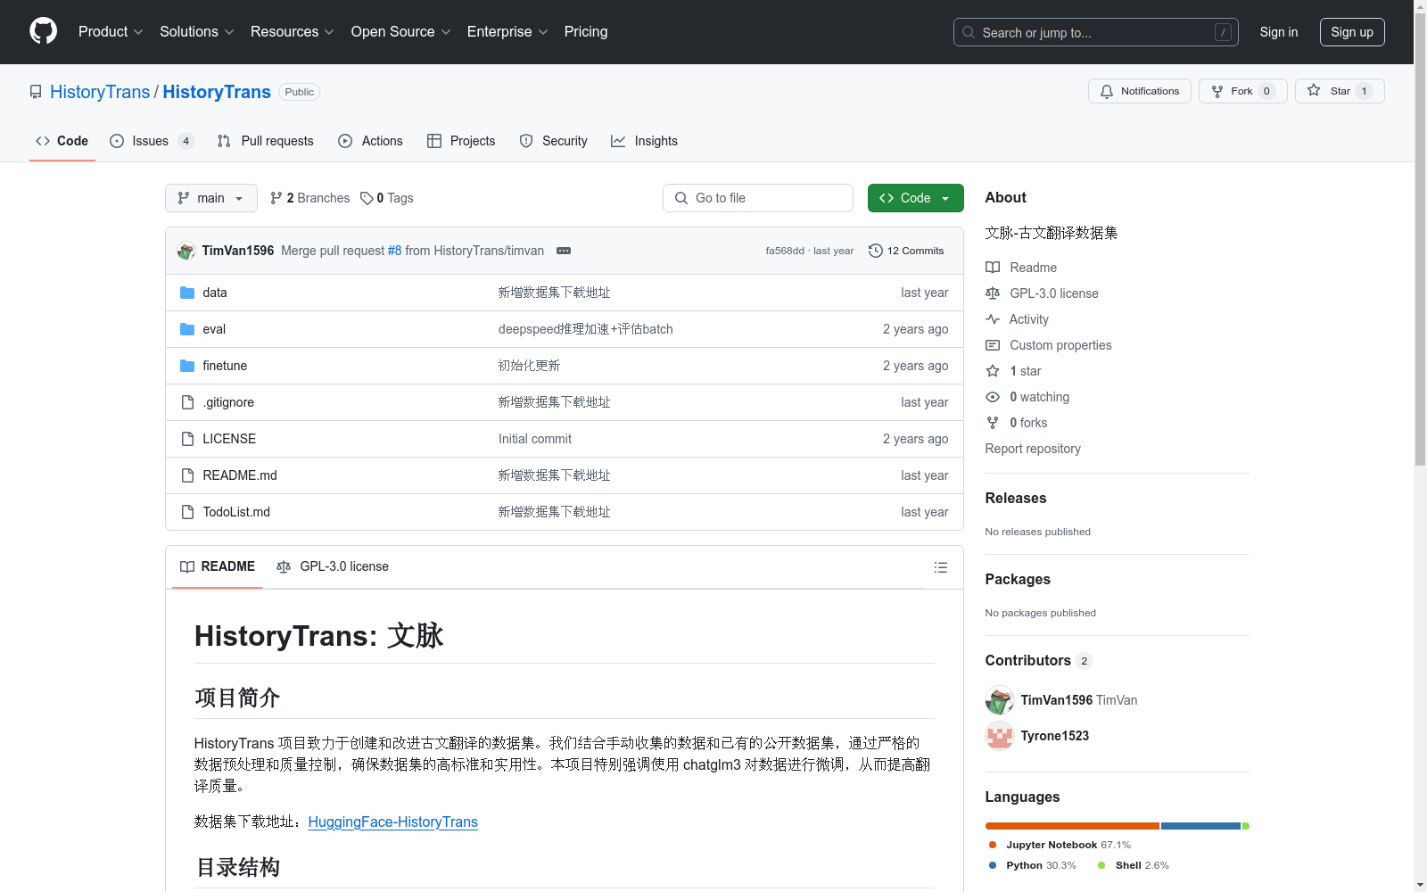Open the README.md file in list
The height and width of the screenshot is (892, 1427).
click(x=240, y=475)
